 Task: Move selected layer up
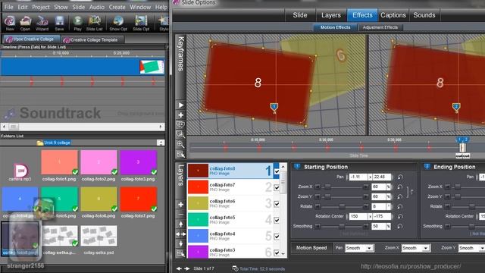point(181,224)
